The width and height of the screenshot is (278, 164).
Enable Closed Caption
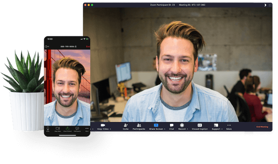point(200,125)
